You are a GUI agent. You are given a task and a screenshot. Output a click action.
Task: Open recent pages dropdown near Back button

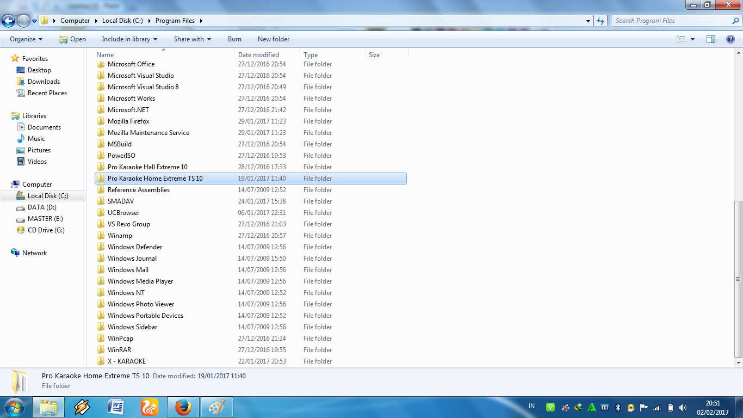[35, 21]
